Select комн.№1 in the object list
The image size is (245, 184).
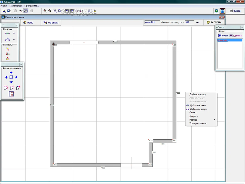pyautogui.click(x=229, y=40)
